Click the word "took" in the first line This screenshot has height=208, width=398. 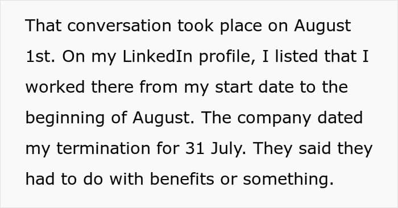pyautogui.click(x=196, y=26)
